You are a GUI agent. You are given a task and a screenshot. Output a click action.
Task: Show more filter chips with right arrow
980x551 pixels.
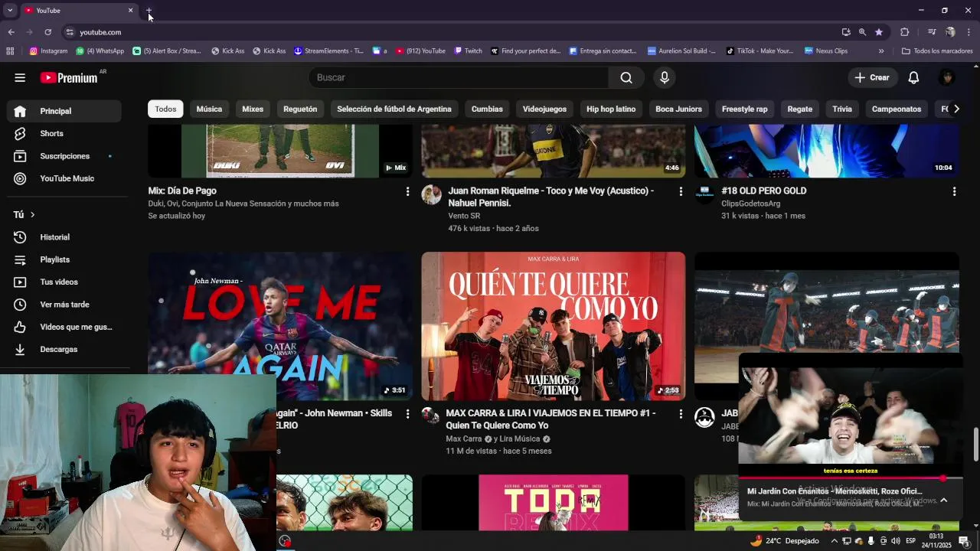tap(955, 109)
